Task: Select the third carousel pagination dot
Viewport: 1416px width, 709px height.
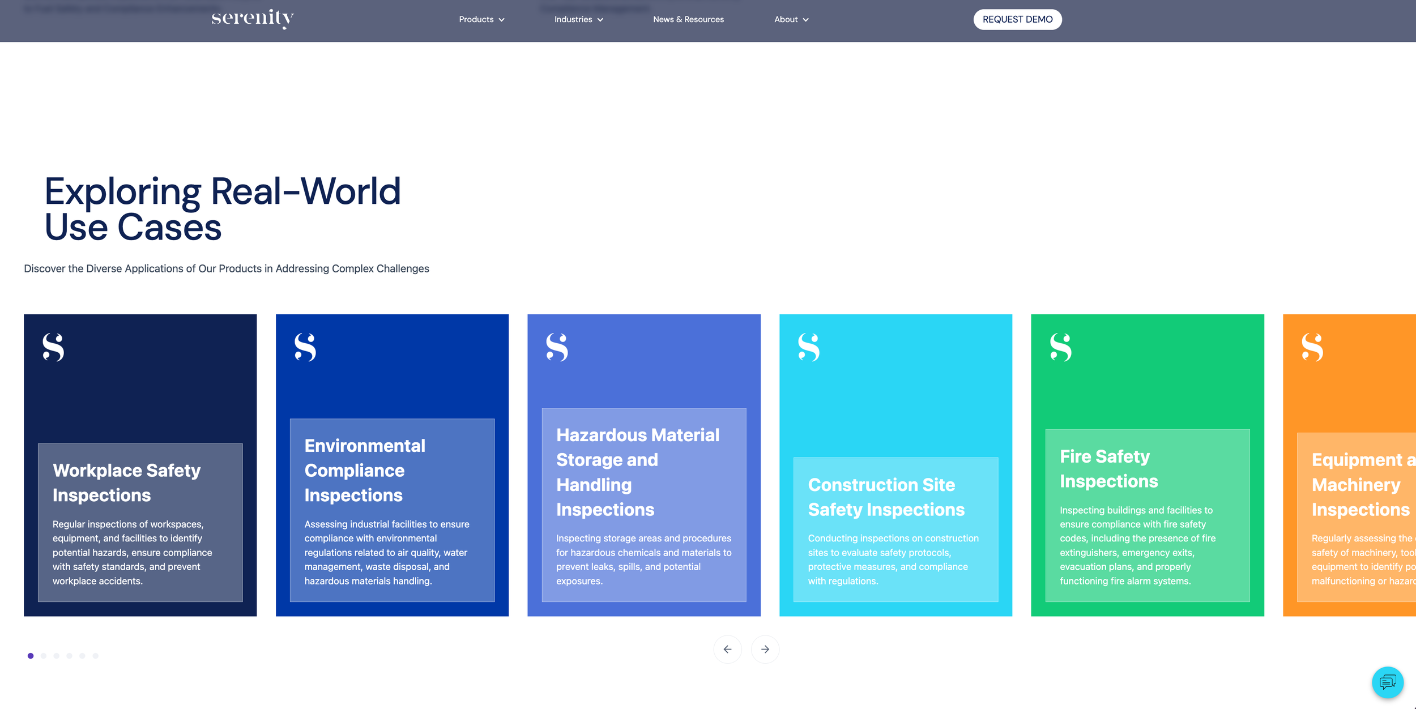Action: click(x=57, y=656)
